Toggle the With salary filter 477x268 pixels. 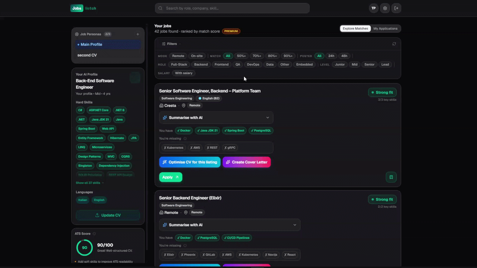[184, 73]
